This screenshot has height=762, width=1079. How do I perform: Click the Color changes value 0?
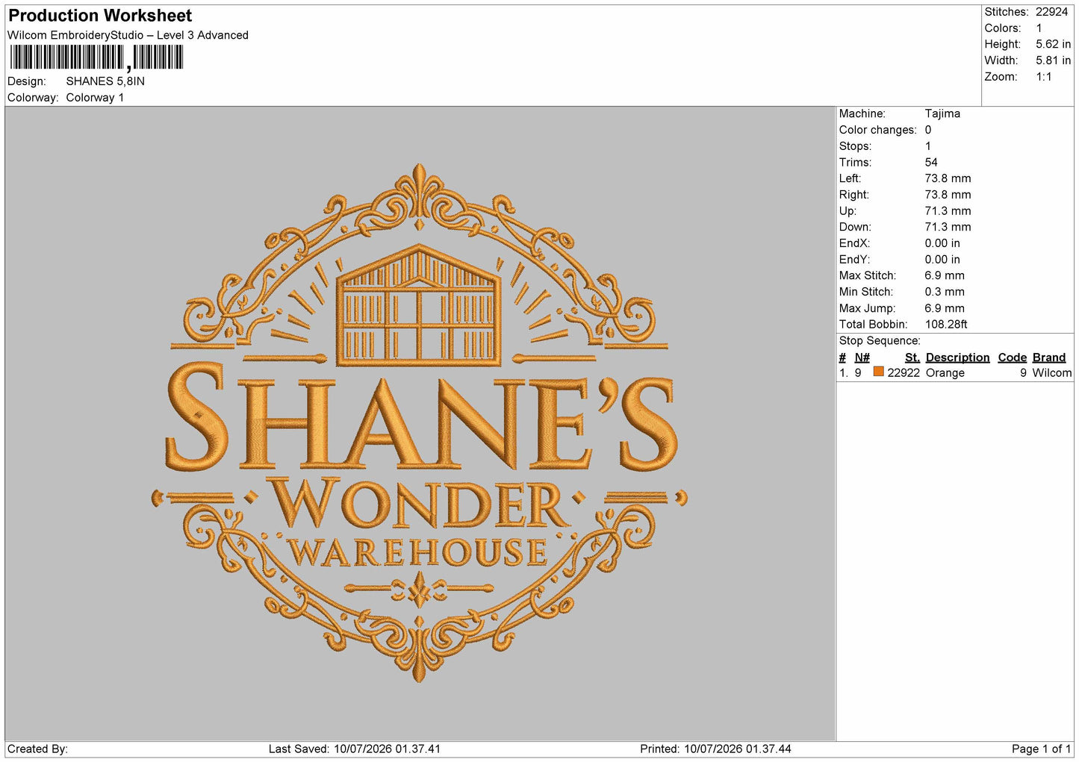click(928, 130)
